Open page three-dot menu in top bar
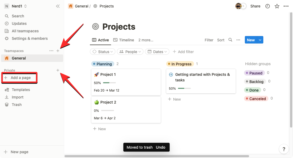The image size is (293, 158). [x=286, y=6]
